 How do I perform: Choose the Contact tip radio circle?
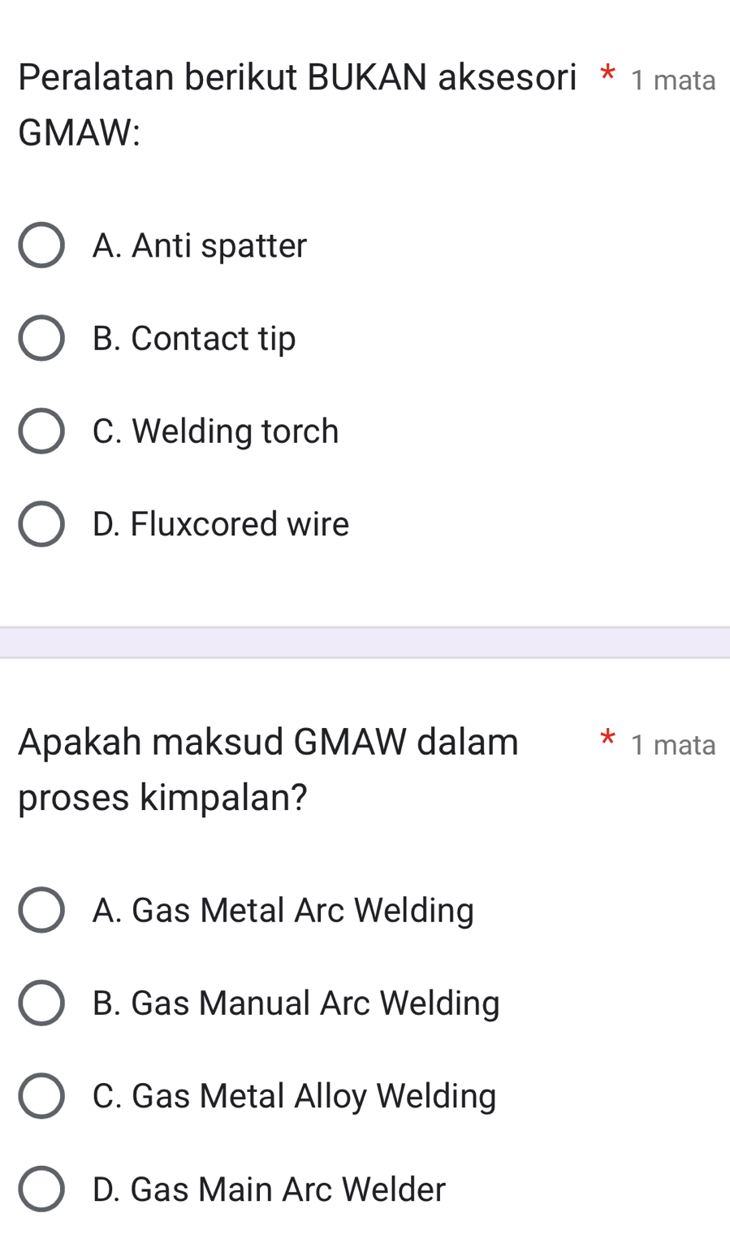(x=41, y=338)
